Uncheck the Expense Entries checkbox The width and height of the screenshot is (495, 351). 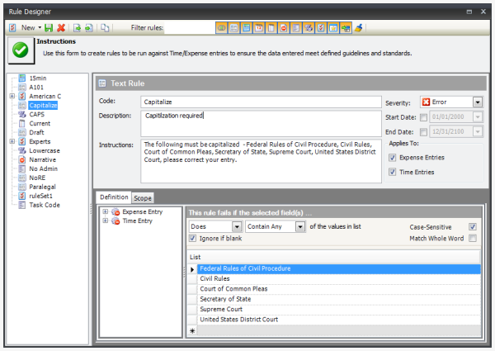pyautogui.click(x=393, y=157)
